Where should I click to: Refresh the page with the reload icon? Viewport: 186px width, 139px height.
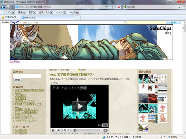click(x=115, y=7)
